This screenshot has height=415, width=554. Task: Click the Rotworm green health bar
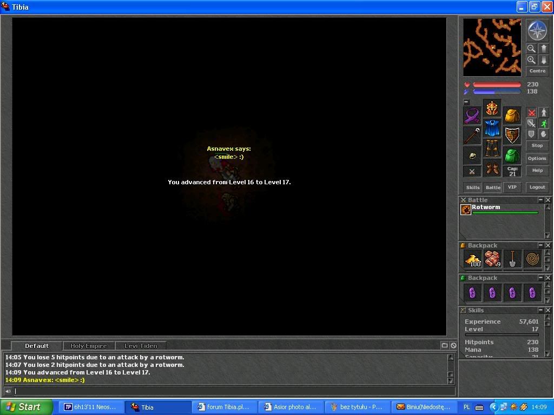pos(505,213)
